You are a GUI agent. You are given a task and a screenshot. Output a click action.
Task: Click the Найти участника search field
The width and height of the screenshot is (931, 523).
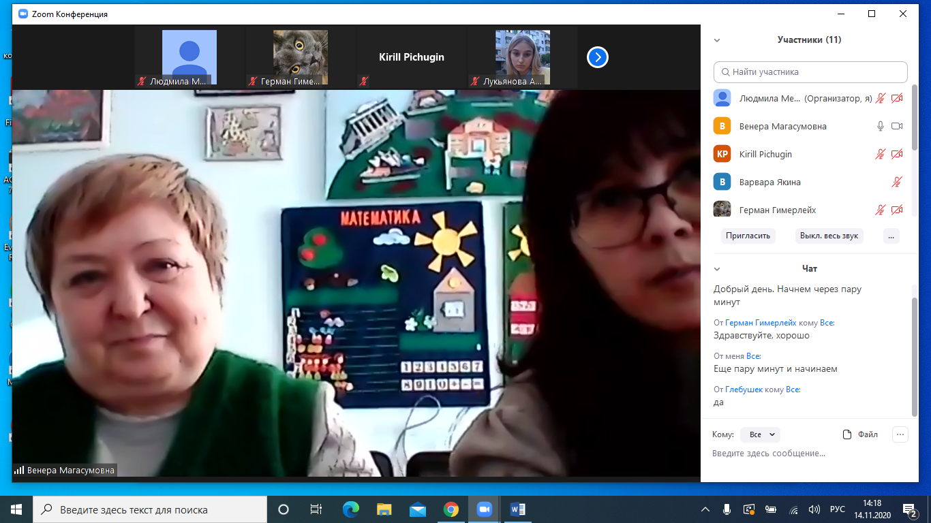pyautogui.click(x=810, y=72)
